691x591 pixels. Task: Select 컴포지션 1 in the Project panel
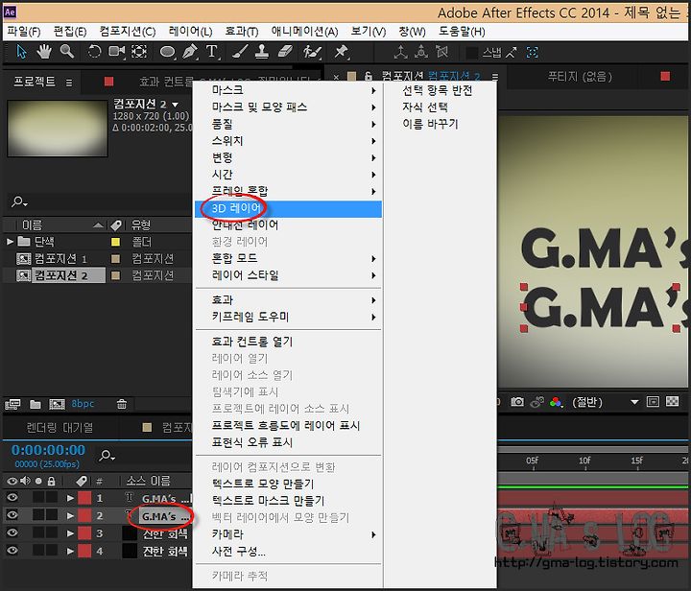click(x=60, y=258)
